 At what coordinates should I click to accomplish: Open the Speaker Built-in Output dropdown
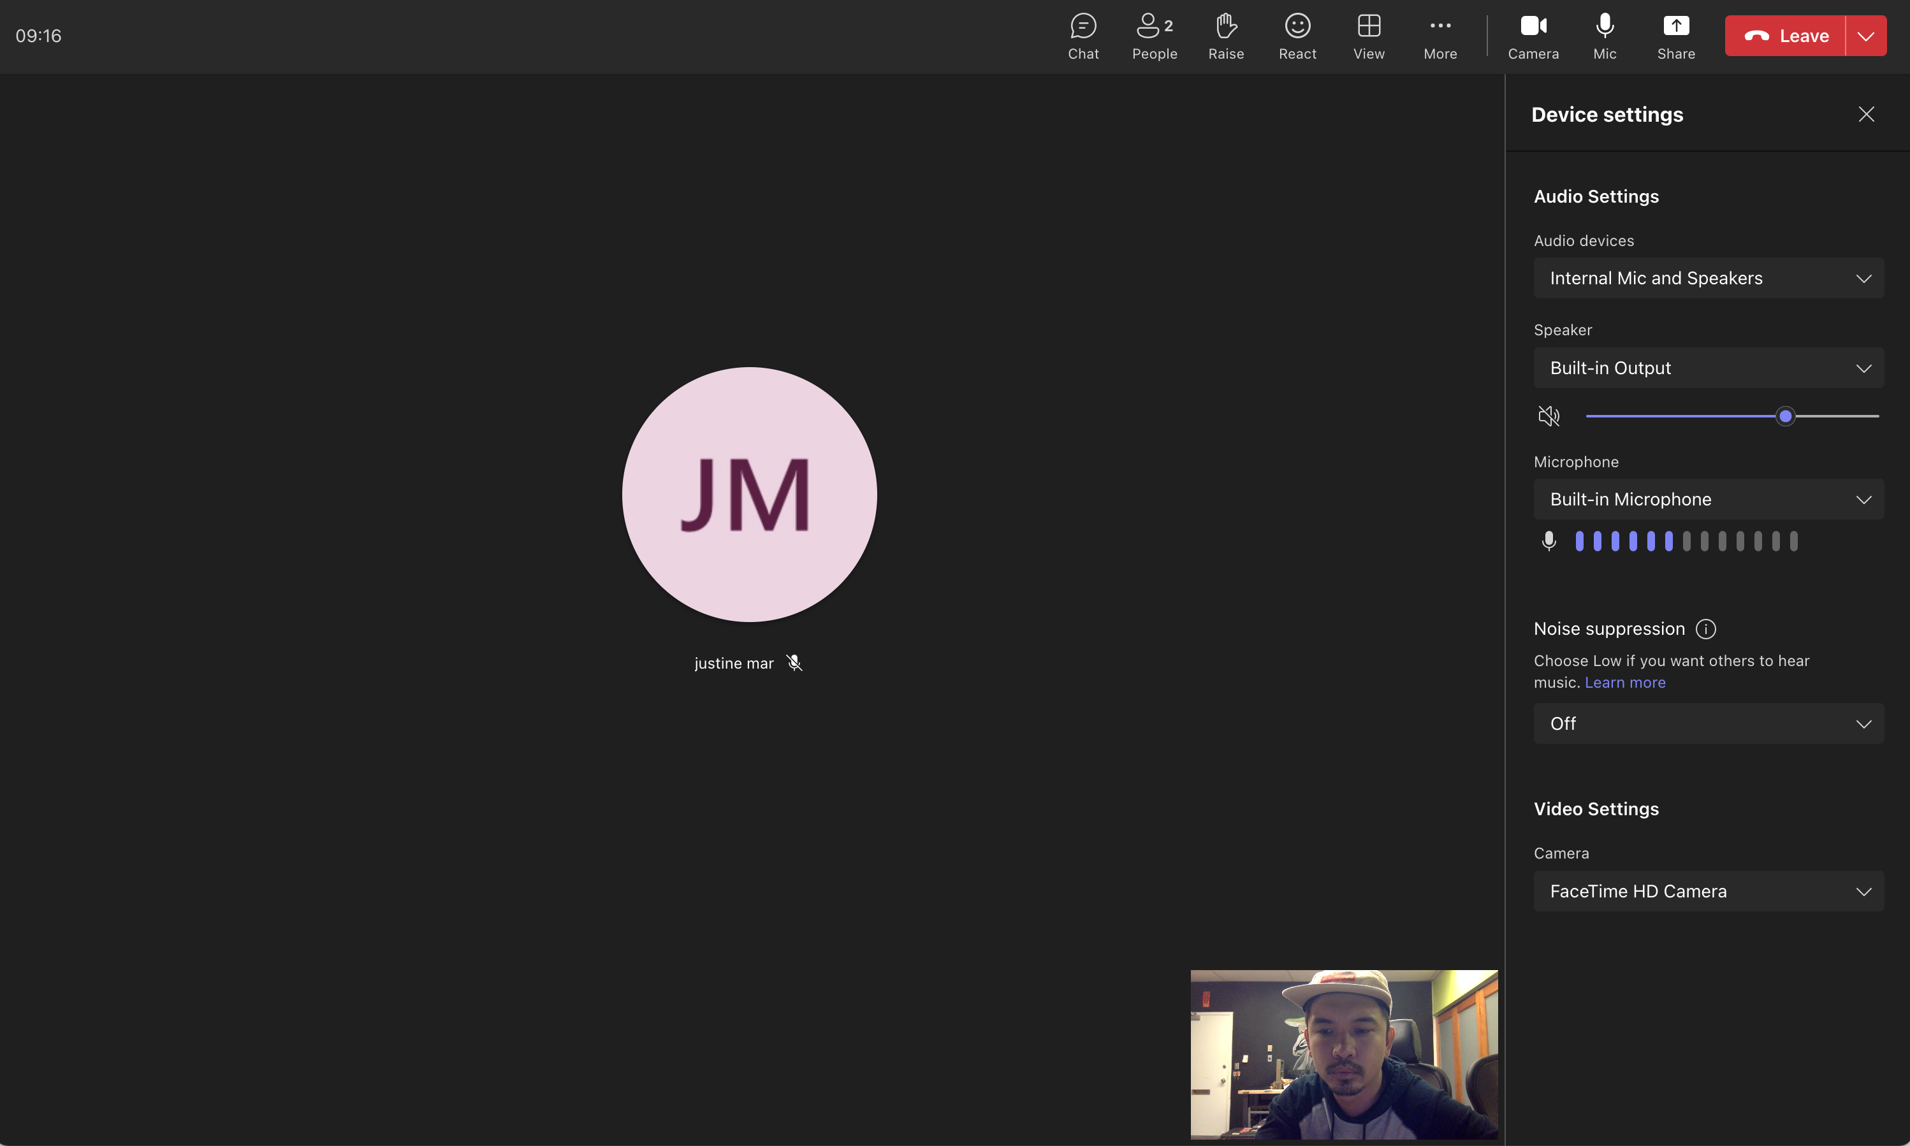point(1708,368)
